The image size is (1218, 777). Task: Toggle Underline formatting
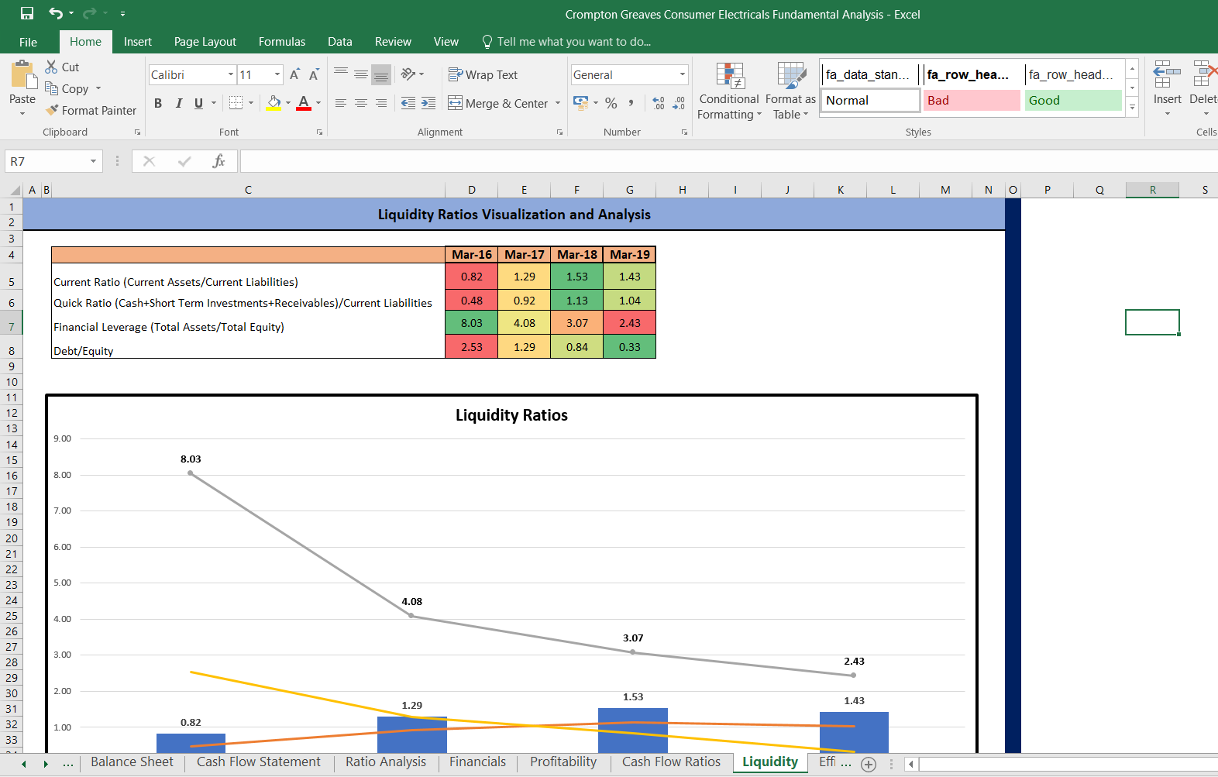(198, 103)
